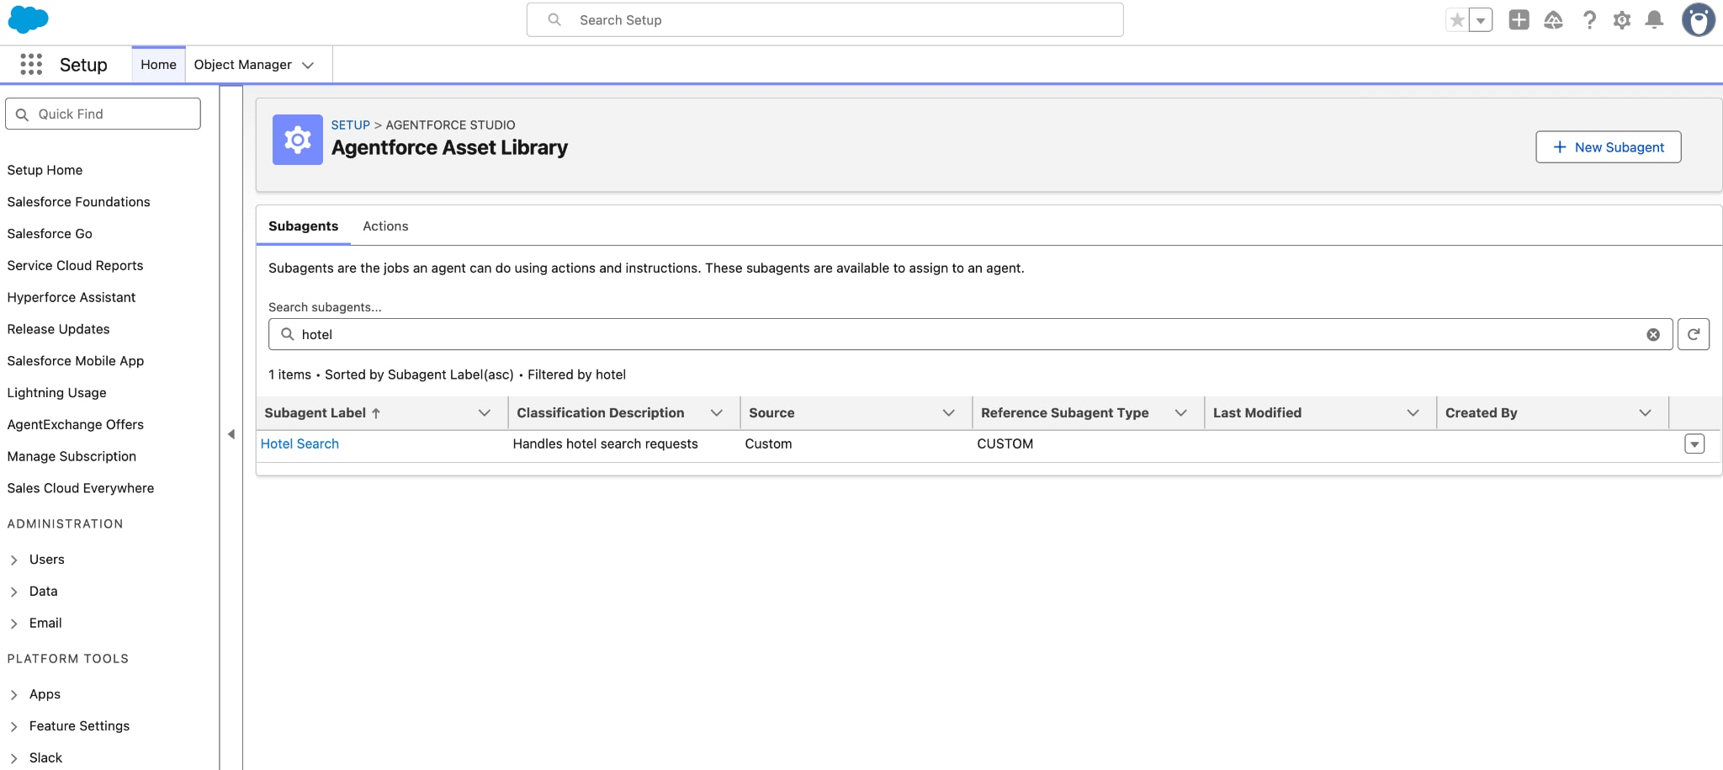The width and height of the screenshot is (1723, 770).
Task: Open Source column menu chevron
Action: click(949, 413)
